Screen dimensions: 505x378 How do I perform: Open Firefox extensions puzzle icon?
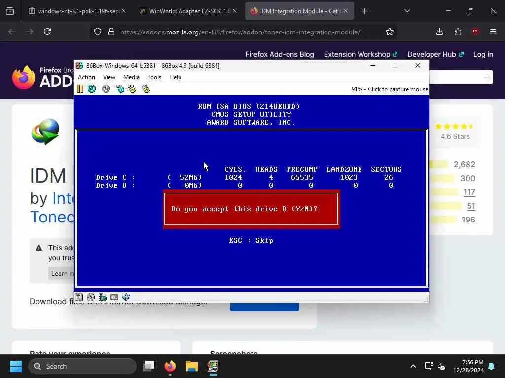(458, 31)
